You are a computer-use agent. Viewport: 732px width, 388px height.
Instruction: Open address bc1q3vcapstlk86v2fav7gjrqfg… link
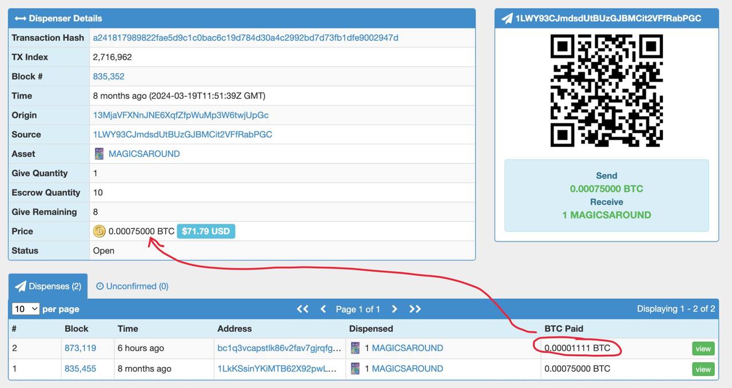click(x=280, y=348)
